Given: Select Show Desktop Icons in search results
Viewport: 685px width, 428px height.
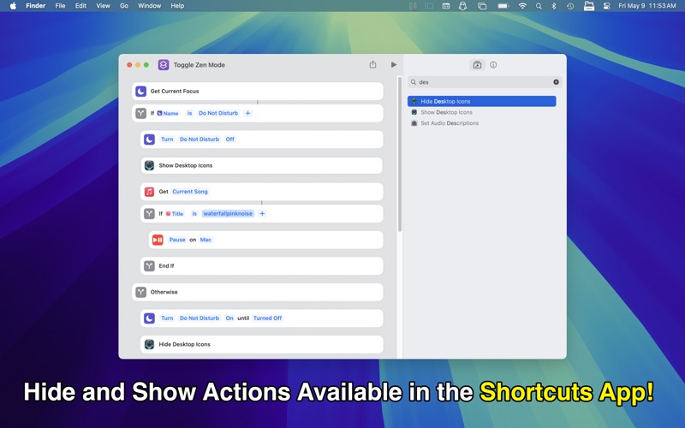Looking at the screenshot, I should (x=482, y=112).
